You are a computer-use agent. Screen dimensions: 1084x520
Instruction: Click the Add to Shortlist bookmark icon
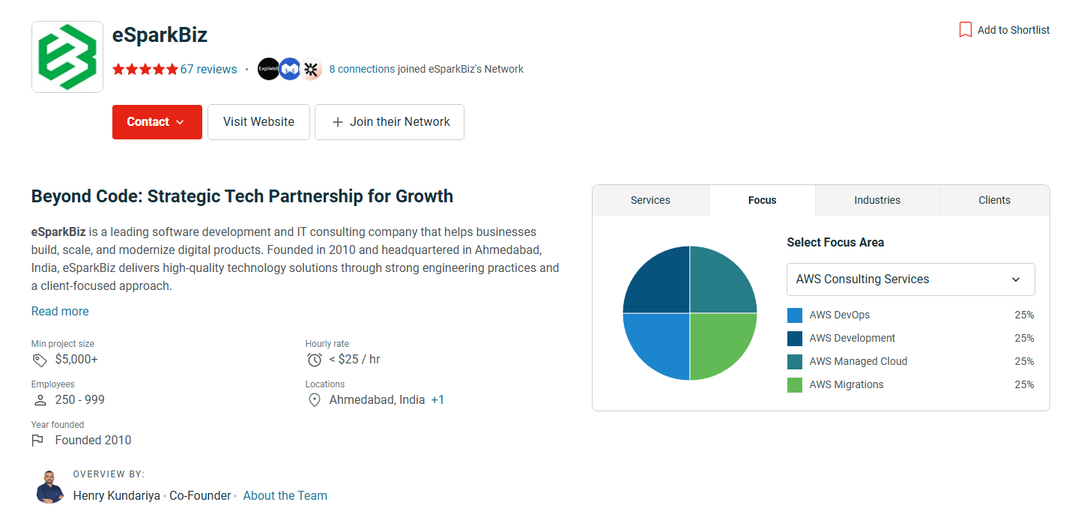pyautogui.click(x=966, y=30)
